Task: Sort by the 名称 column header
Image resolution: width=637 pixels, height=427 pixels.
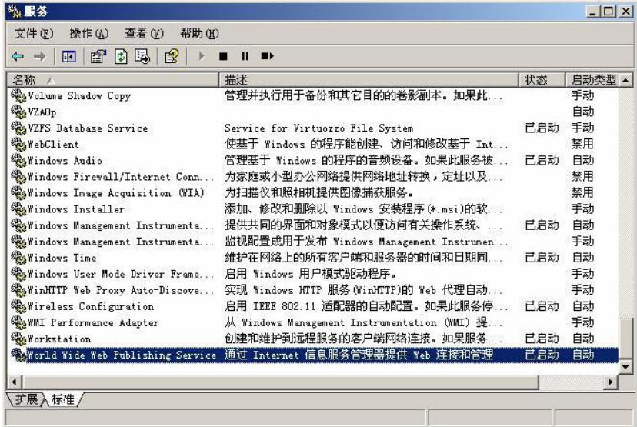Action: pos(113,80)
